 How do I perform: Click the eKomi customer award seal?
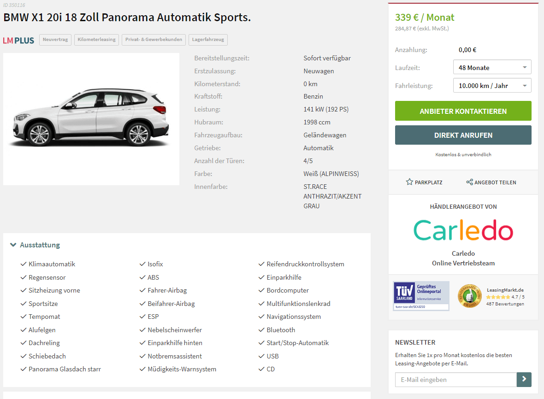(x=470, y=296)
